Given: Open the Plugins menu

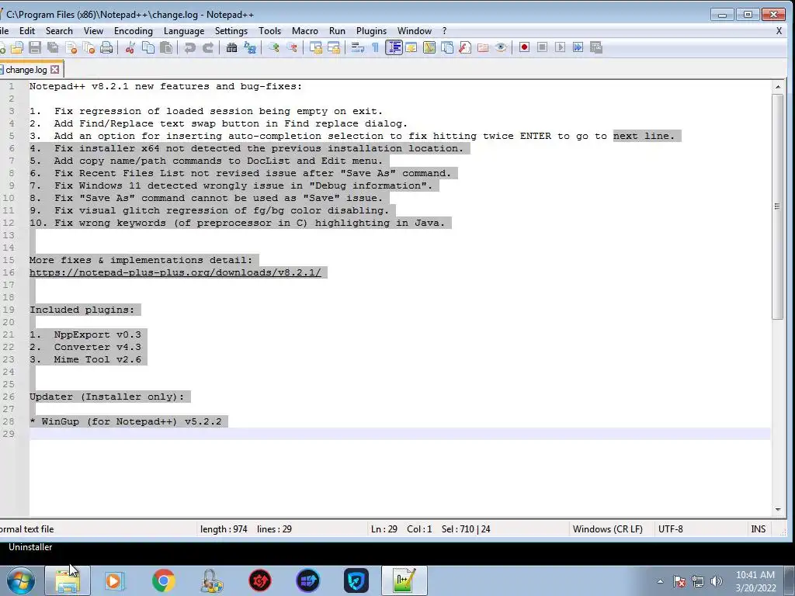Looking at the screenshot, I should pos(371,31).
